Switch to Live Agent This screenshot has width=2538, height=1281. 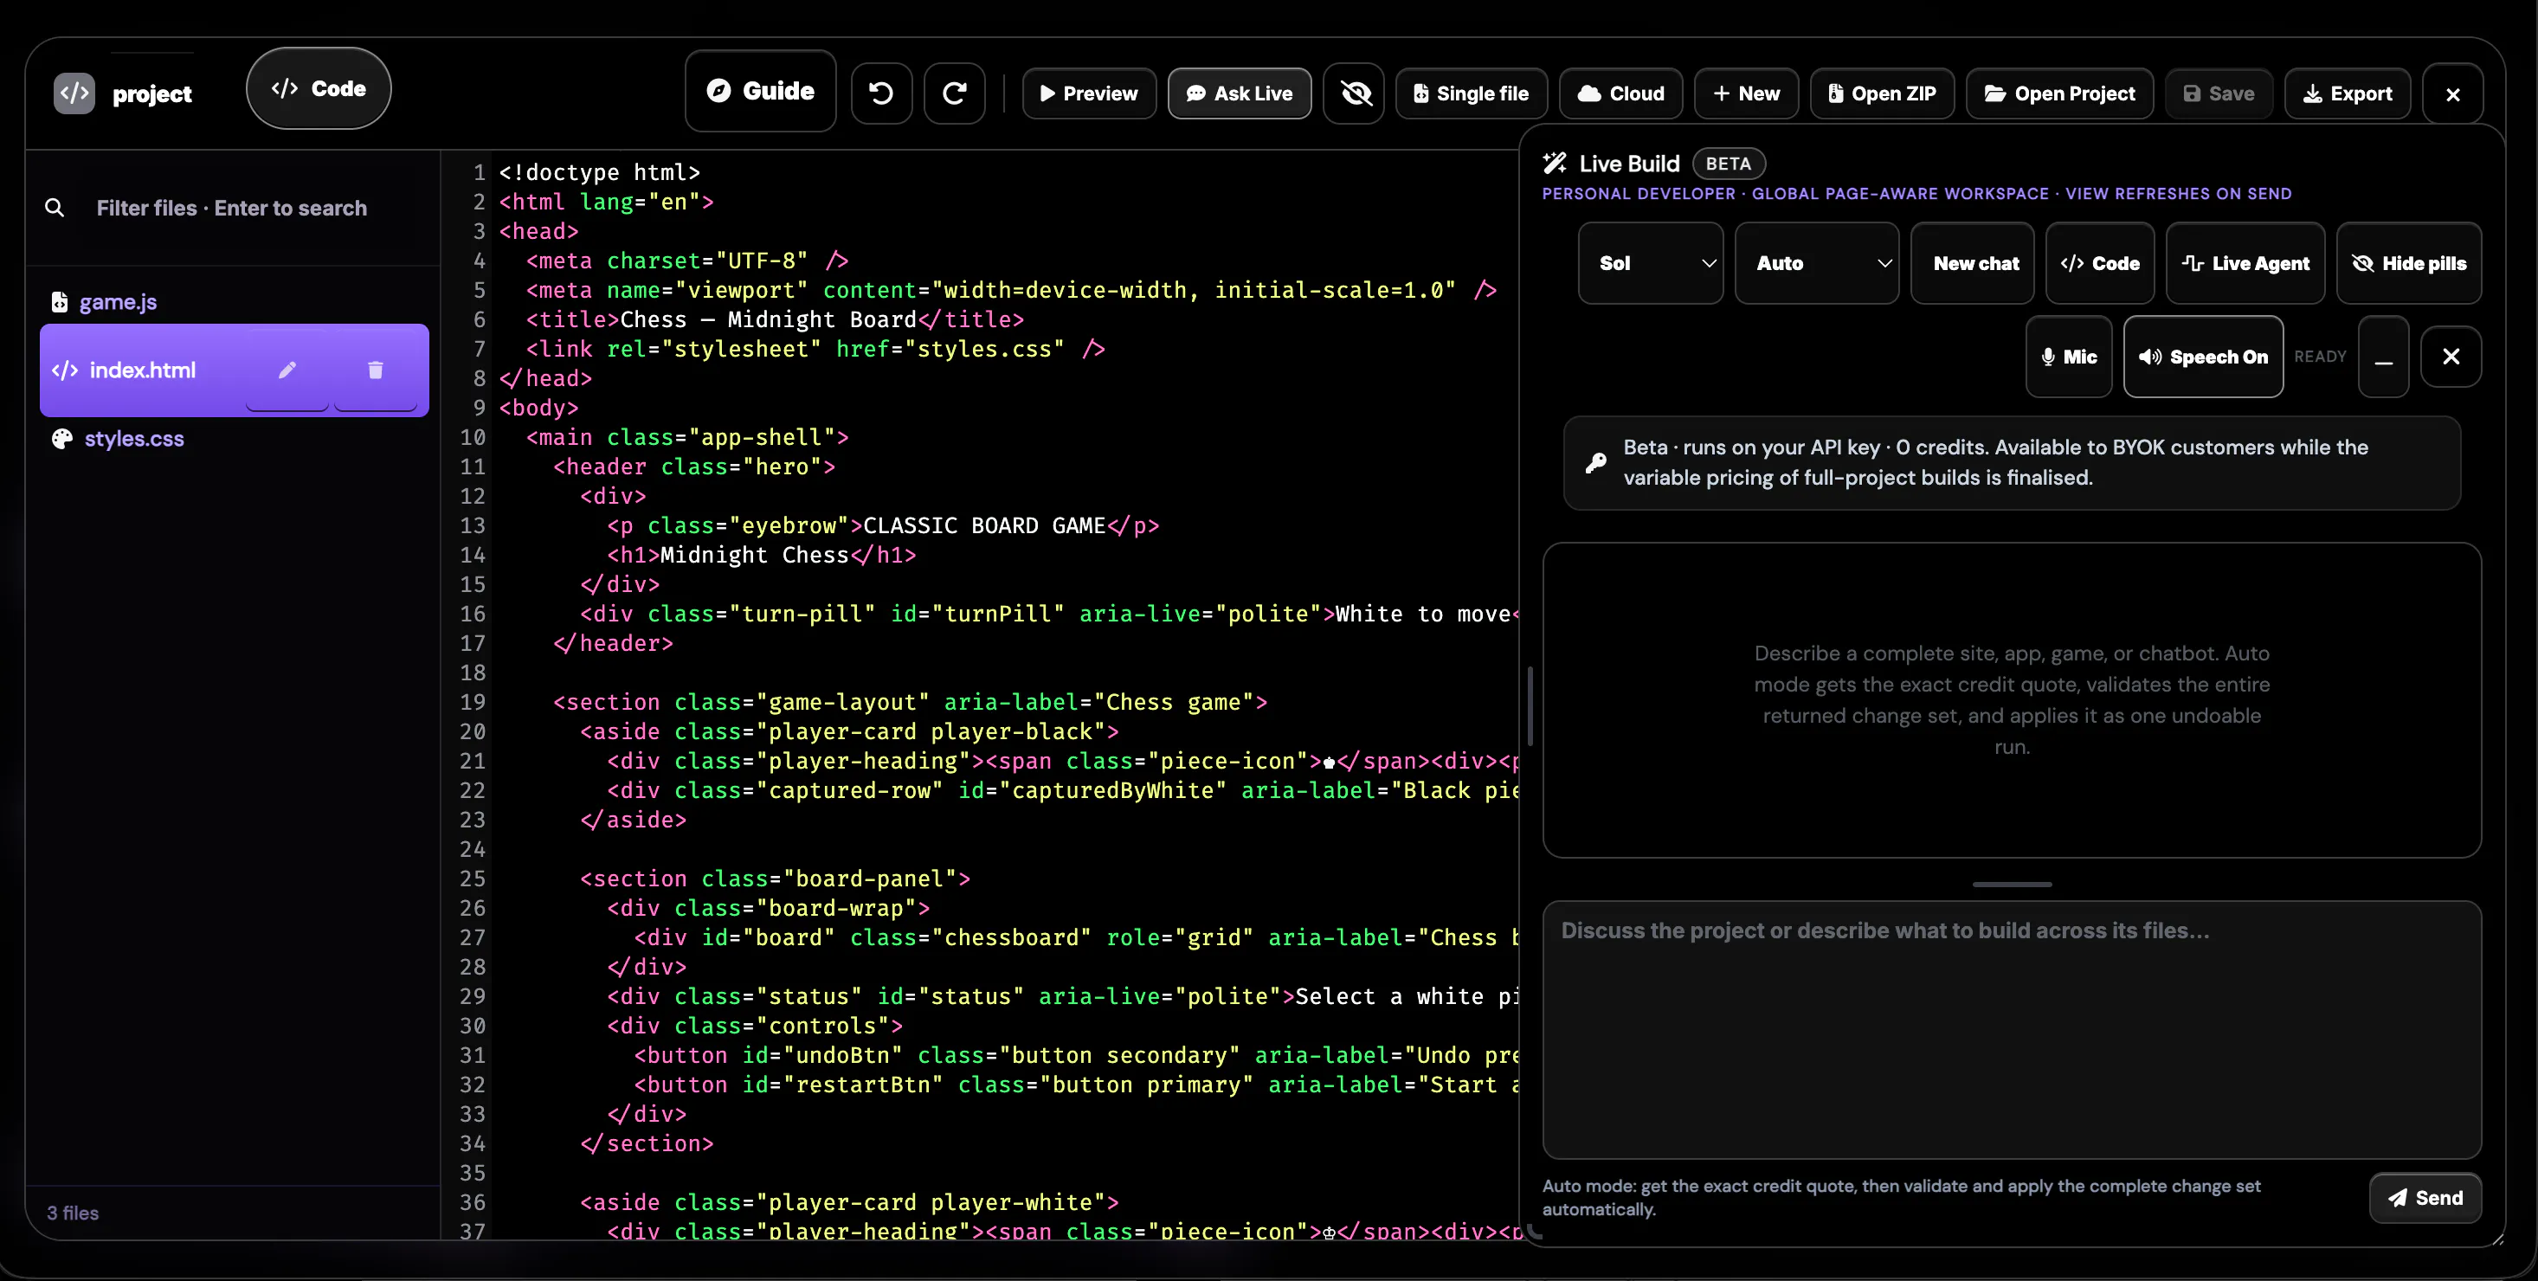tap(2245, 263)
